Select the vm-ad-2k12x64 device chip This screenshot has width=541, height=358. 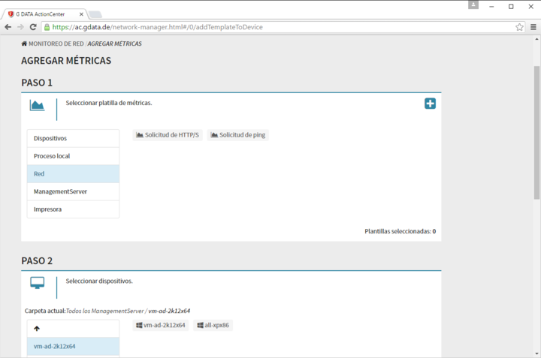pos(161,325)
